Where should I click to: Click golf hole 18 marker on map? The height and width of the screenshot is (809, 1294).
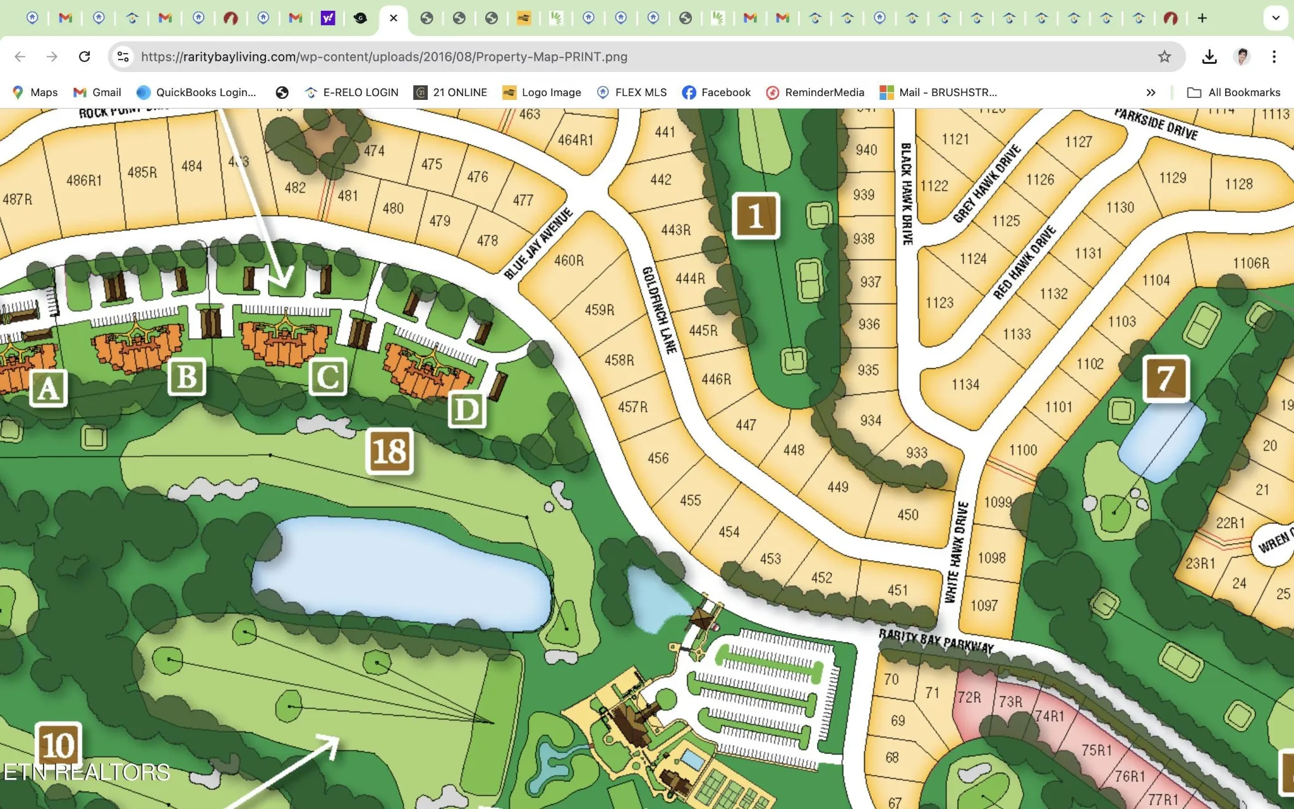(389, 451)
